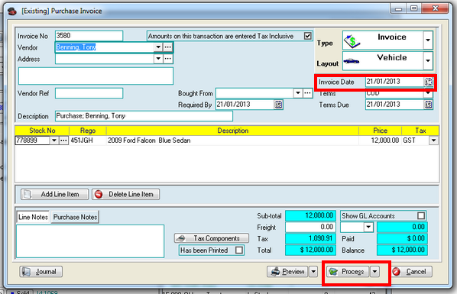Open the Type Invoice dropdown

pyautogui.click(x=428, y=40)
